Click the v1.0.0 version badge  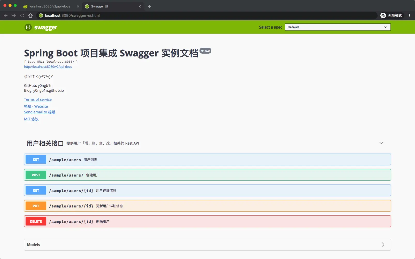click(x=205, y=51)
